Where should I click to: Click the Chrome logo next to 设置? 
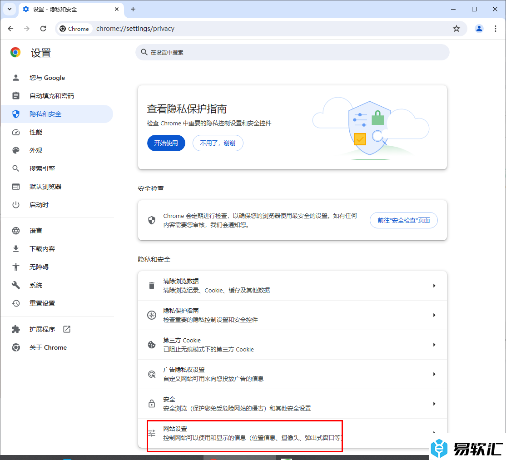[15, 52]
